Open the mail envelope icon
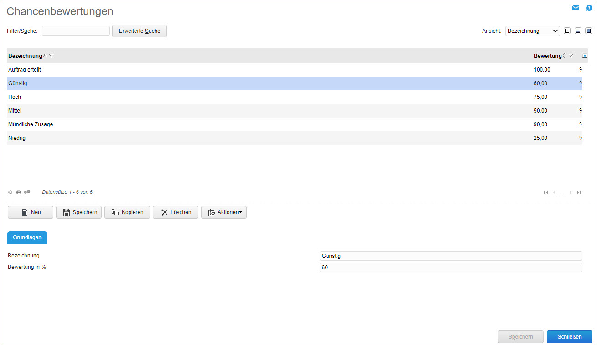597x345 pixels. tap(576, 8)
